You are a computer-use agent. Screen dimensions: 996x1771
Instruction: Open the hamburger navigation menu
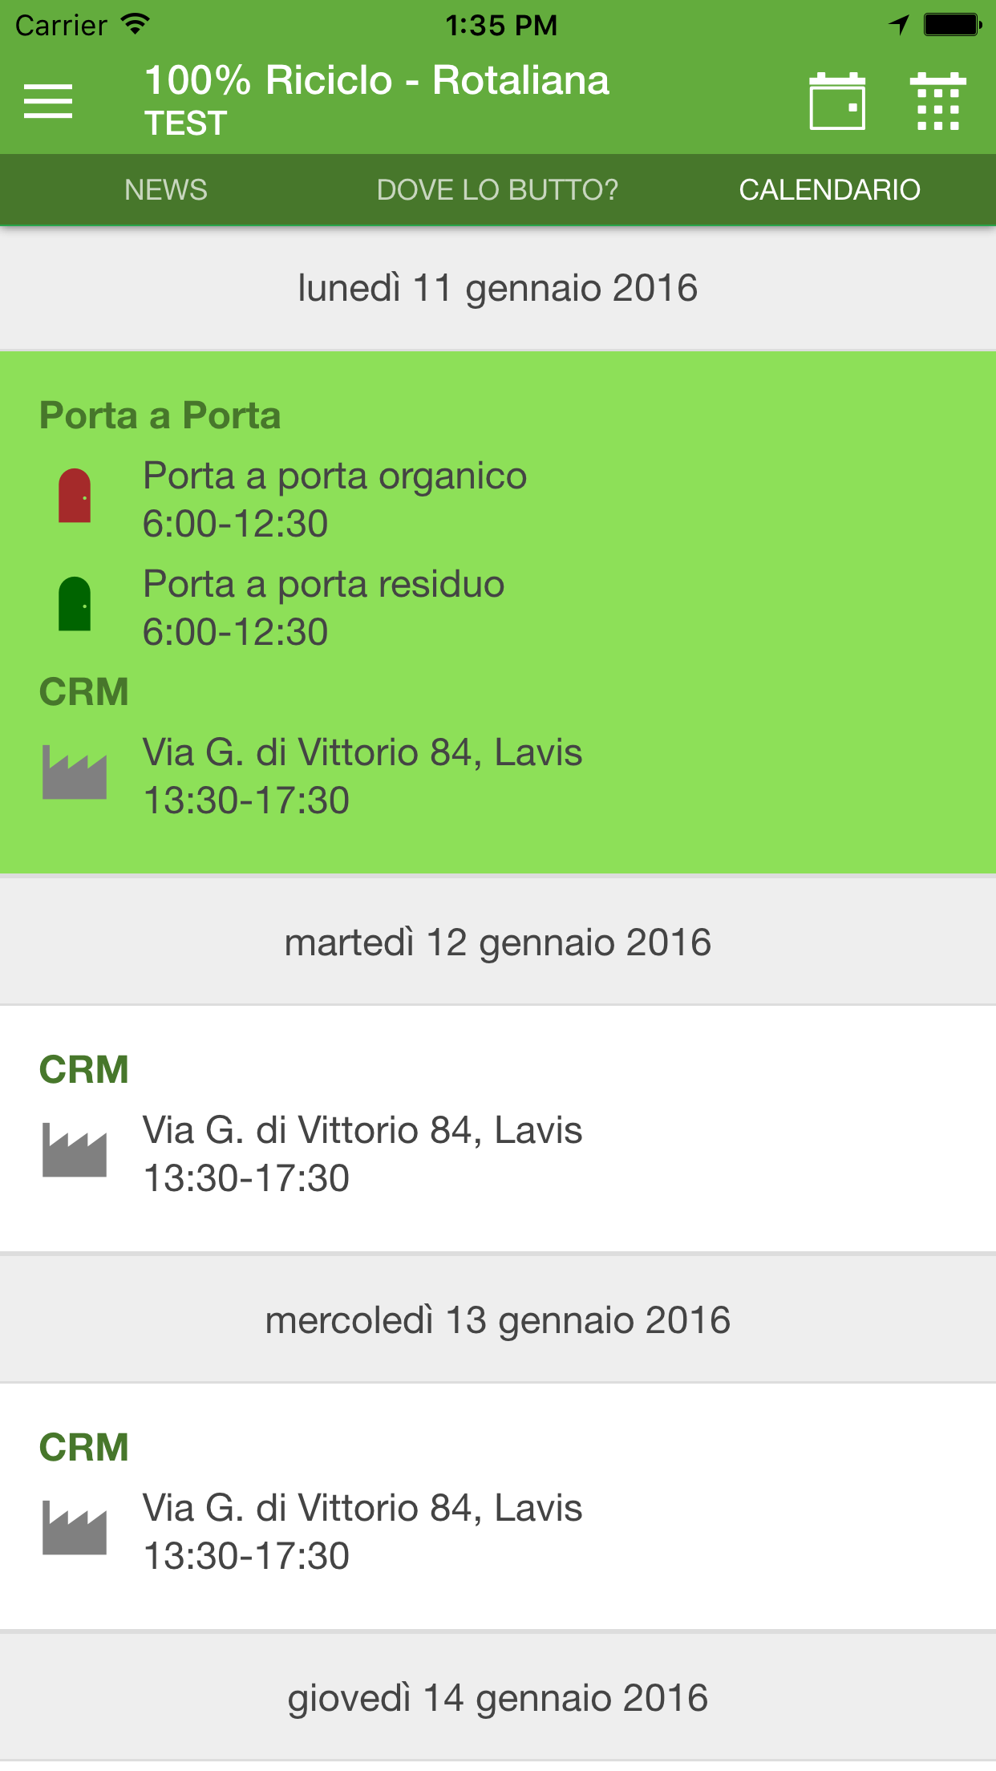pyautogui.click(x=48, y=101)
